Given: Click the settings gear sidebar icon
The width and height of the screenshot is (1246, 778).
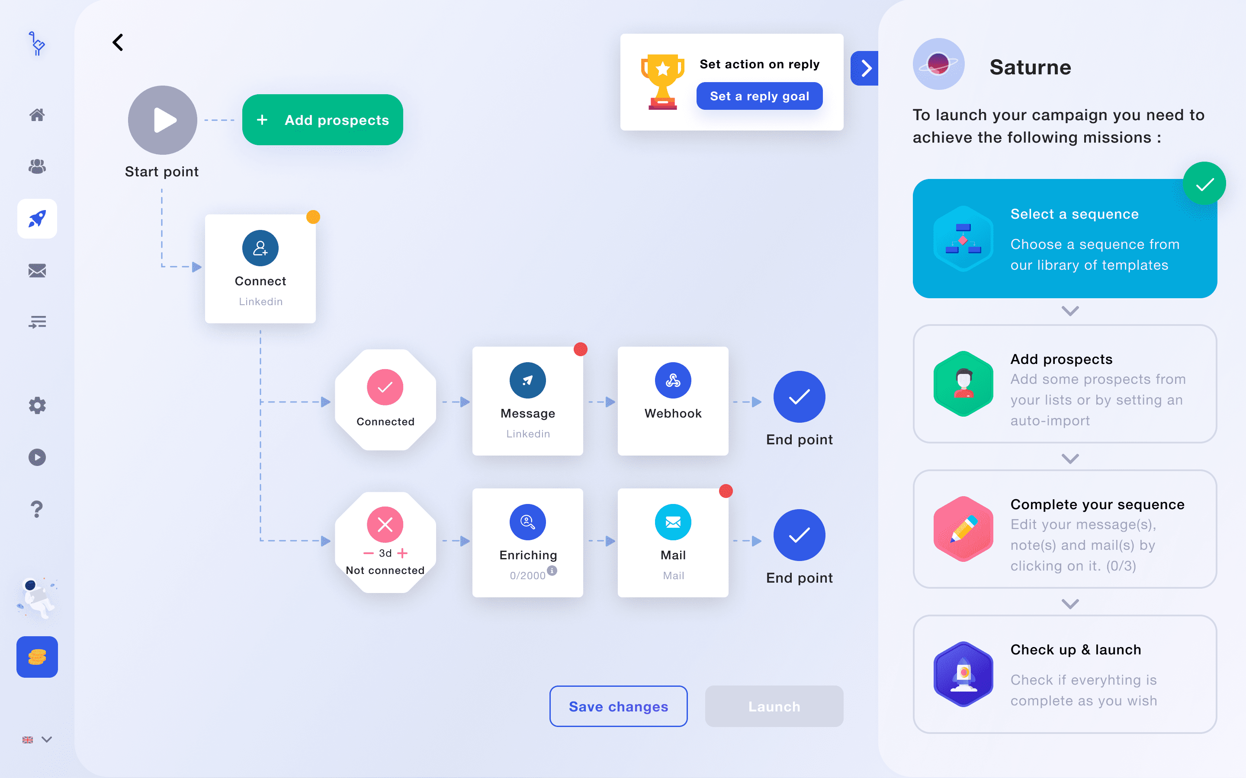Looking at the screenshot, I should [37, 406].
